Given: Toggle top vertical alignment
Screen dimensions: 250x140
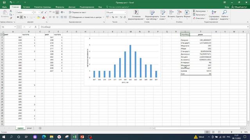Looking at the screenshot, I should (50, 12).
